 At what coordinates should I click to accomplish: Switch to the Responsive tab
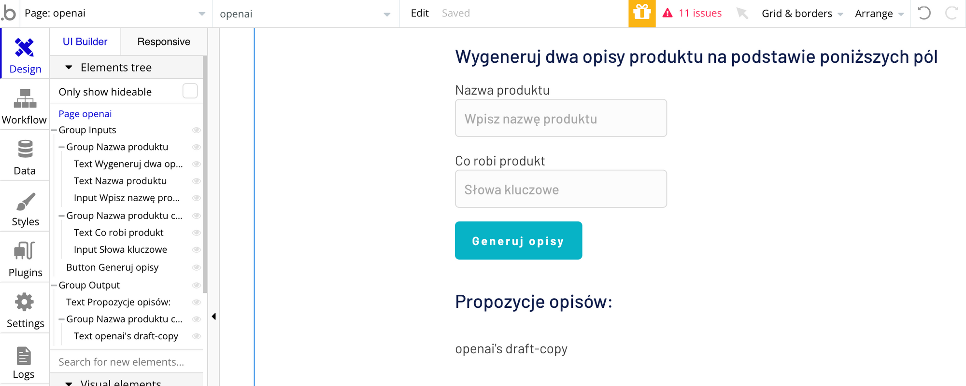click(x=164, y=41)
